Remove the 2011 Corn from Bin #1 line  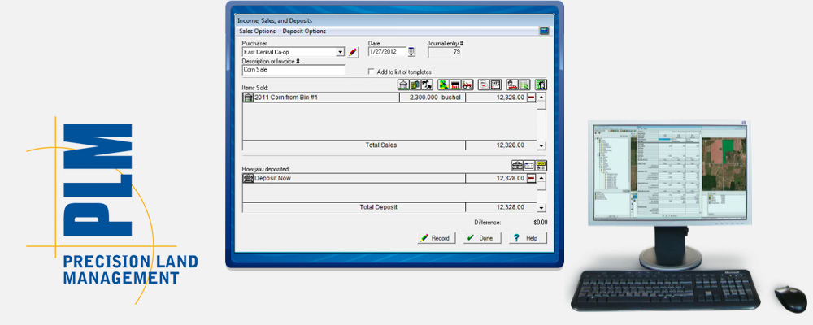click(x=531, y=97)
